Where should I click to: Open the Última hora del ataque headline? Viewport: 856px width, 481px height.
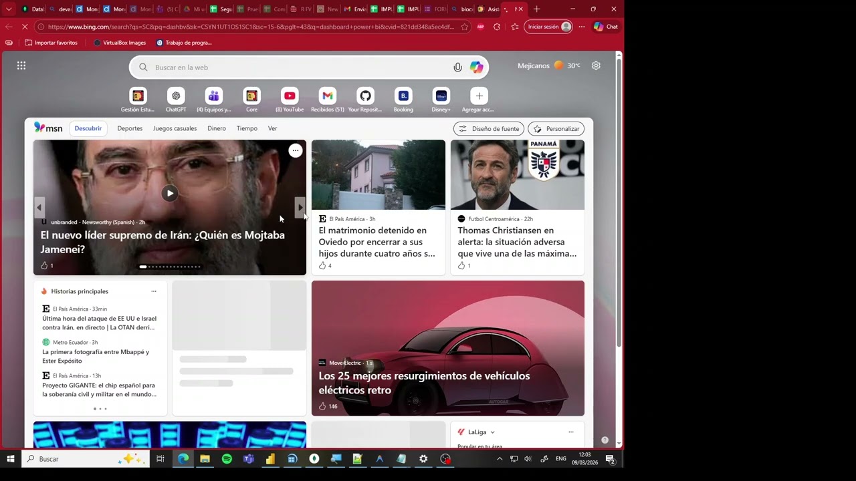(99, 323)
